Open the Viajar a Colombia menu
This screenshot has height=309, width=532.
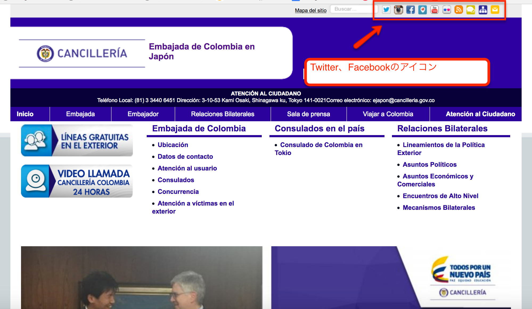click(x=388, y=114)
